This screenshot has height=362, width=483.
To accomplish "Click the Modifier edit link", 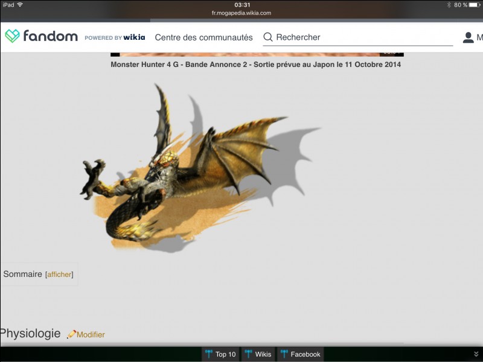I will click(x=91, y=335).
